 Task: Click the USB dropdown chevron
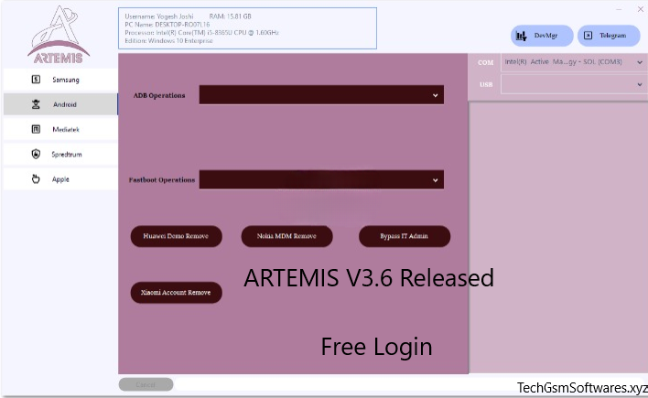pos(640,84)
